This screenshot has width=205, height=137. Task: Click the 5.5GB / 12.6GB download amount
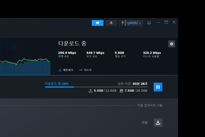click(105, 91)
